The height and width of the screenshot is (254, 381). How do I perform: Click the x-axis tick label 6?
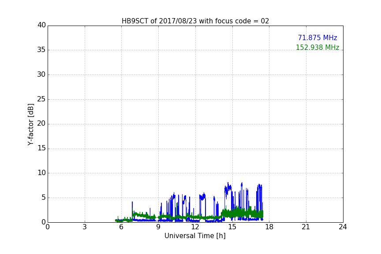coord(122,227)
